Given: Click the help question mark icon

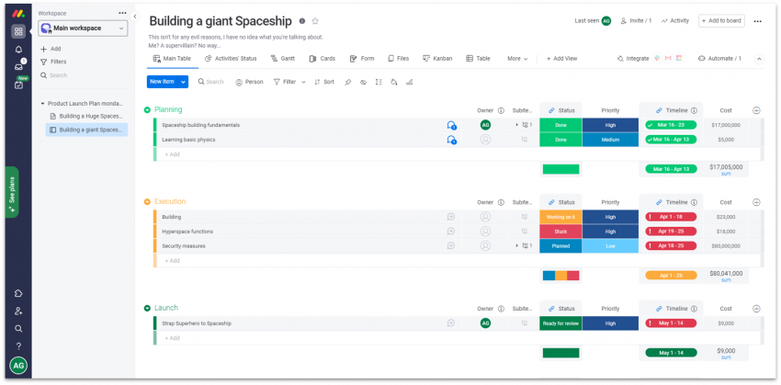Looking at the screenshot, I should coord(18,346).
